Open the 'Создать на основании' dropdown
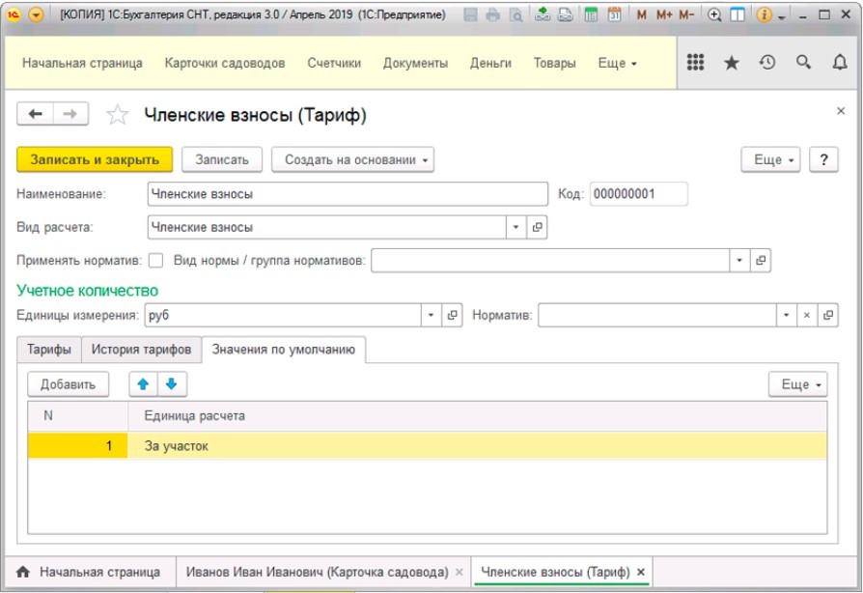This screenshot has width=863, height=593. 353,160
